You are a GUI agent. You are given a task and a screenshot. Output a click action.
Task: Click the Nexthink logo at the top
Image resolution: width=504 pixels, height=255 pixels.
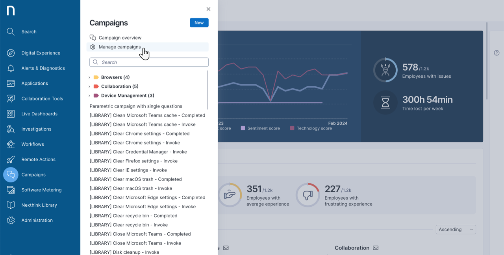click(10, 11)
